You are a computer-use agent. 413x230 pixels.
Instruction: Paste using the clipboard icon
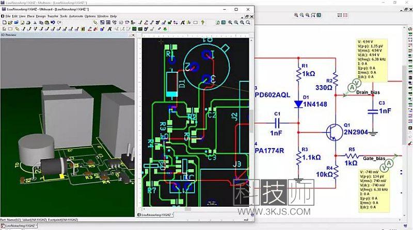coord(47,23)
